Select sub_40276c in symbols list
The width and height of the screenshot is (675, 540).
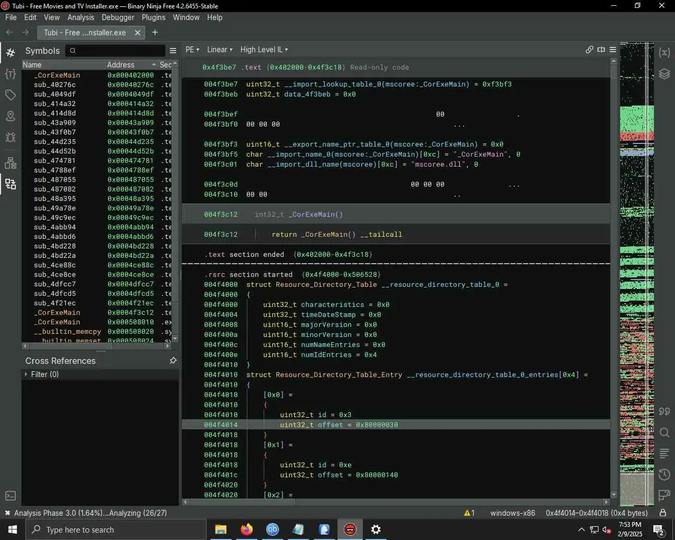(x=97, y=84)
